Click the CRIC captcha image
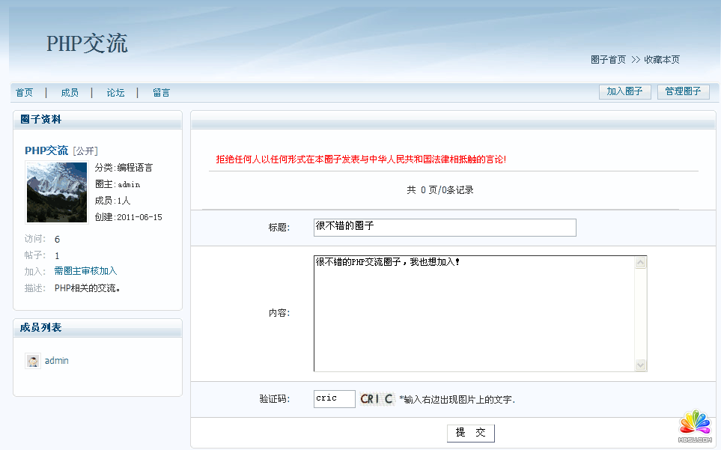Image resolution: width=721 pixels, height=450 pixels. 377,399
